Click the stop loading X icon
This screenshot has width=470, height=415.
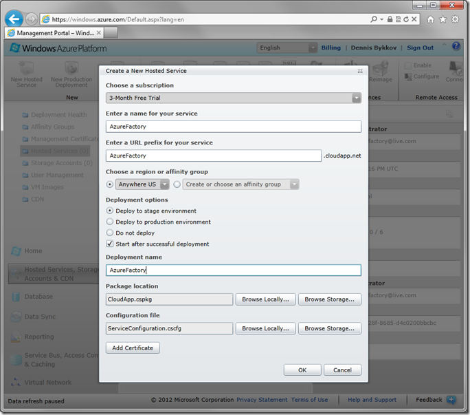pos(414,19)
